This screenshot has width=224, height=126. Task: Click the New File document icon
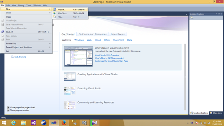pyautogui.click(x=54, y=17)
